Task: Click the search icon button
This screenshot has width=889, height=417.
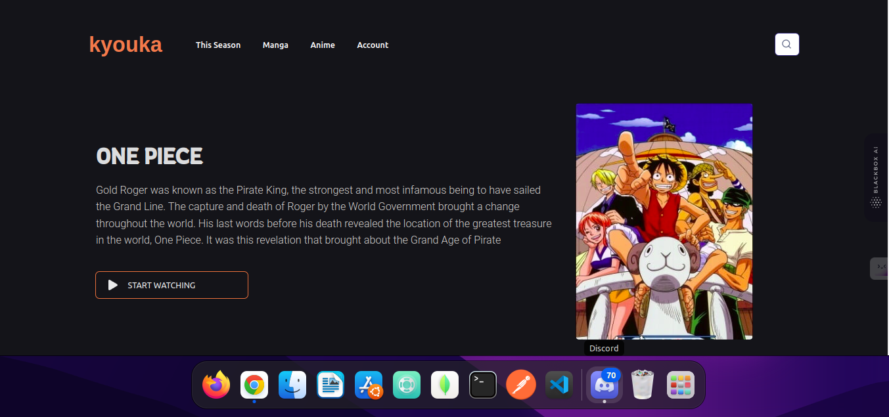Action: (787, 45)
